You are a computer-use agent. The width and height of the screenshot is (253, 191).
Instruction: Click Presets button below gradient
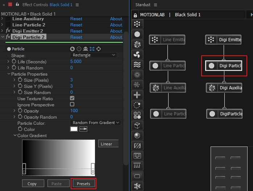83,184
